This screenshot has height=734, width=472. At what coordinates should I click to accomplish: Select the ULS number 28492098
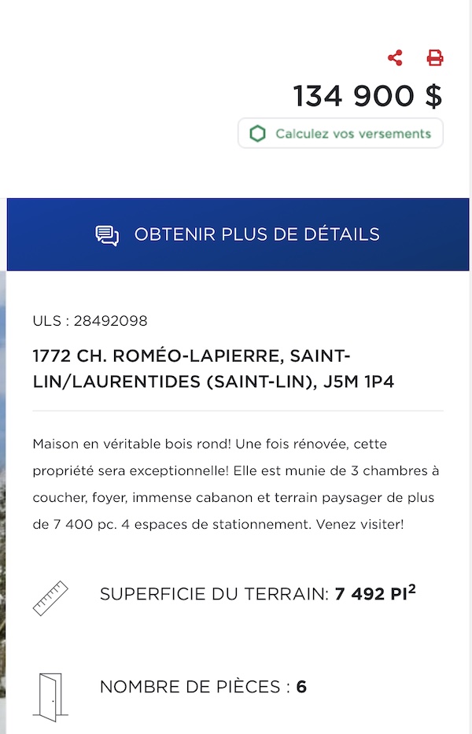[x=110, y=321]
